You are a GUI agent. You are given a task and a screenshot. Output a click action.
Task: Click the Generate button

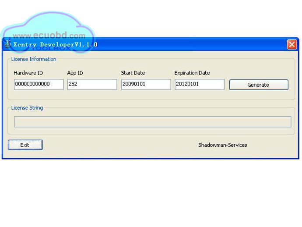[x=259, y=85]
